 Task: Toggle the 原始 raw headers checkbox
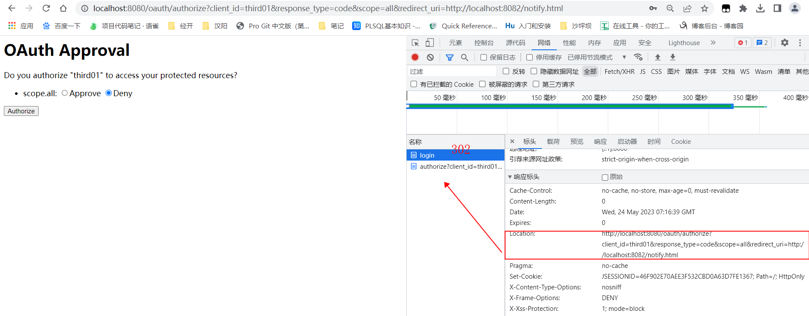605,177
